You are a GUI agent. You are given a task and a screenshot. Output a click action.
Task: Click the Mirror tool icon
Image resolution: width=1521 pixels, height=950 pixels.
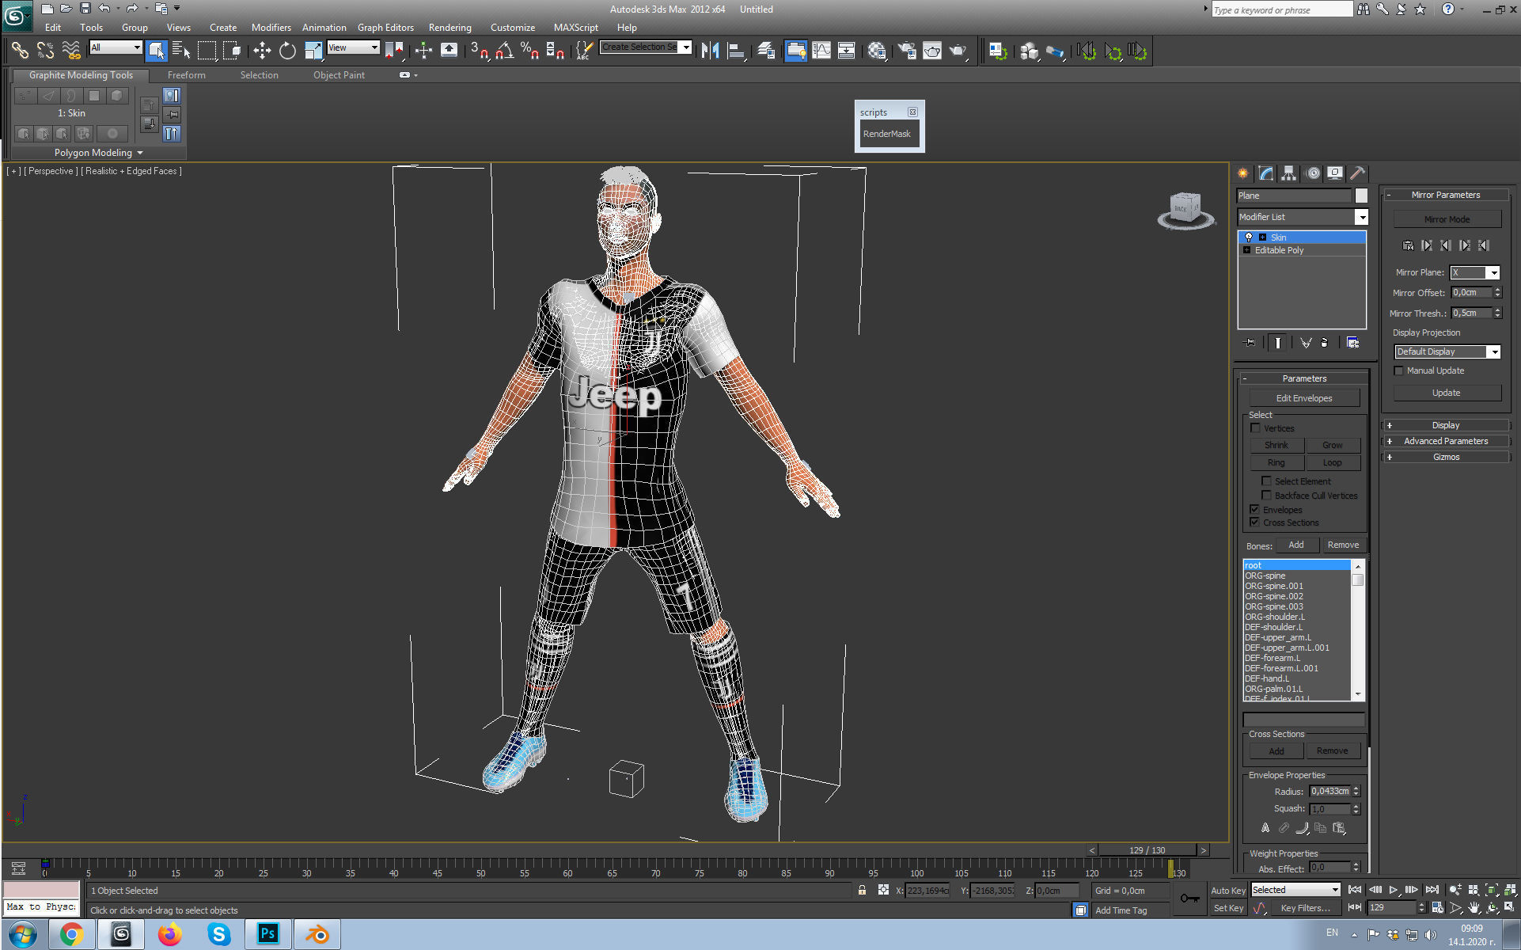point(710,51)
